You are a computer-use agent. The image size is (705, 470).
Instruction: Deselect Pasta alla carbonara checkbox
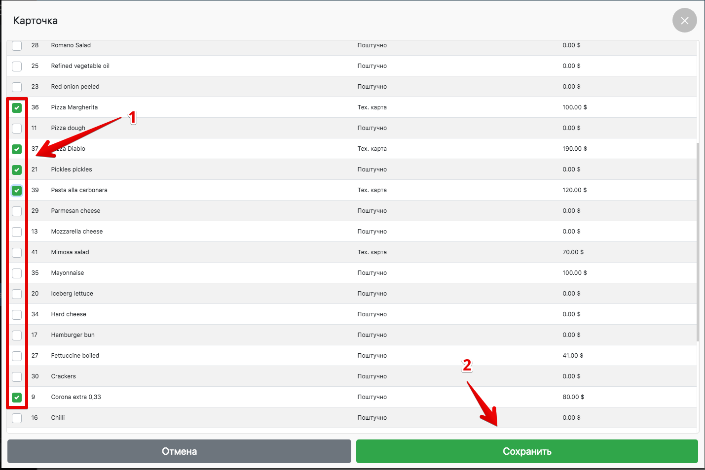(17, 191)
